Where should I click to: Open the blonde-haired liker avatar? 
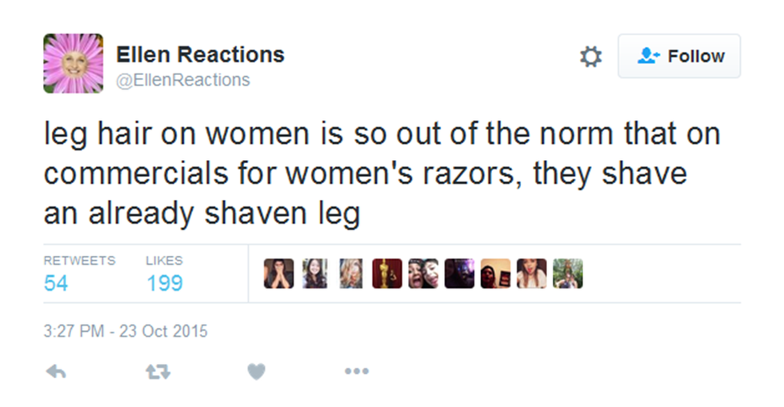pyautogui.click(x=350, y=273)
